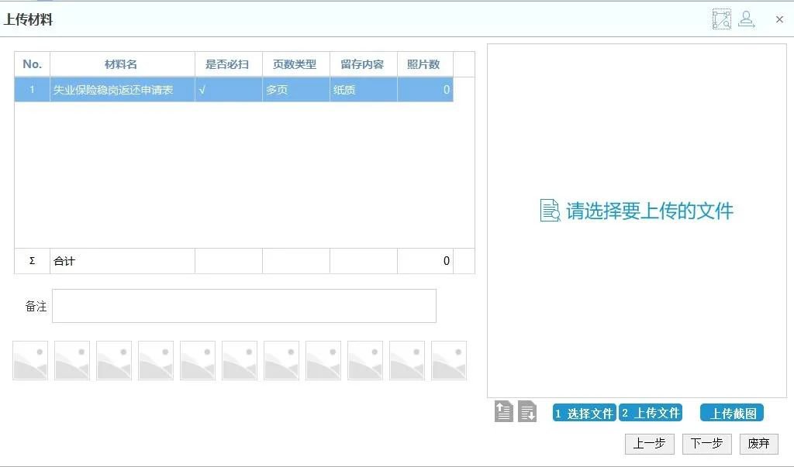Click the file search icon in upload area
794x467 pixels.
coord(550,211)
